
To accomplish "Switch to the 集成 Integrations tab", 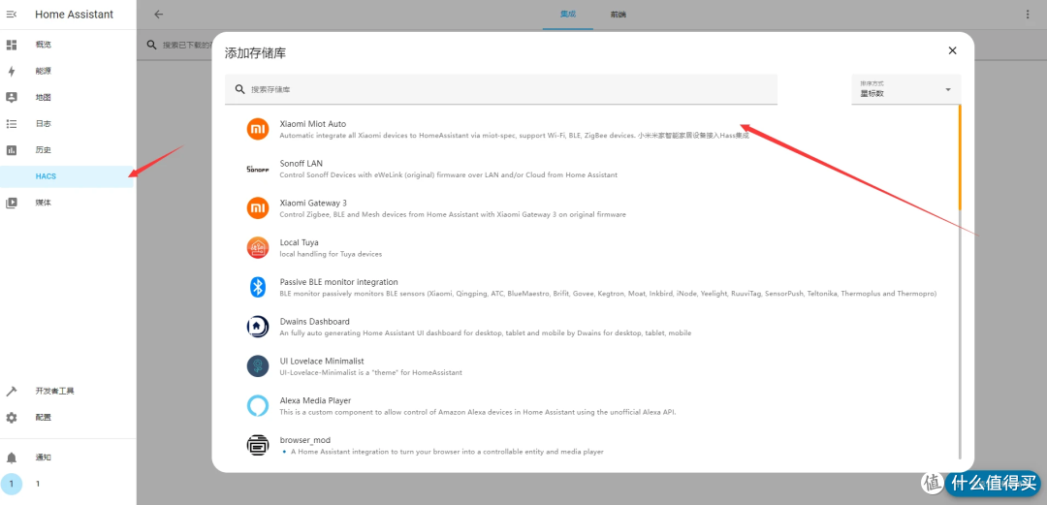I will point(567,14).
